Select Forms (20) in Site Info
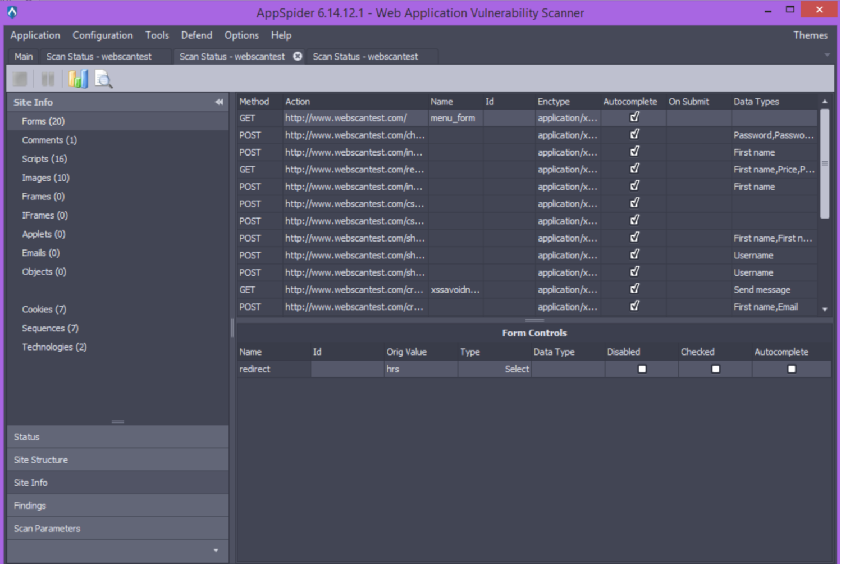 coord(118,121)
